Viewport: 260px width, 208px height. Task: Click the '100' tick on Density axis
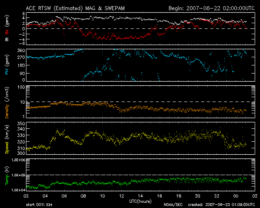tap(21, 87)
